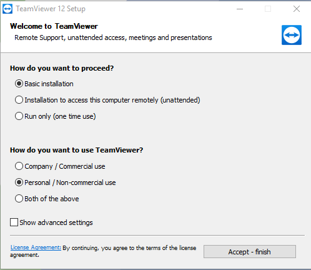This screenshot has height=270, width=311.
Task: Click the large TeamViewer logo in the header
Action: tap(292, 35)
